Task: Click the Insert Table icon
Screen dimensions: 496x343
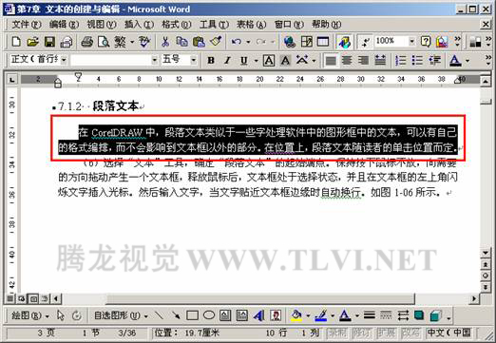Action: pyautogui.click(x=323, y=42)
